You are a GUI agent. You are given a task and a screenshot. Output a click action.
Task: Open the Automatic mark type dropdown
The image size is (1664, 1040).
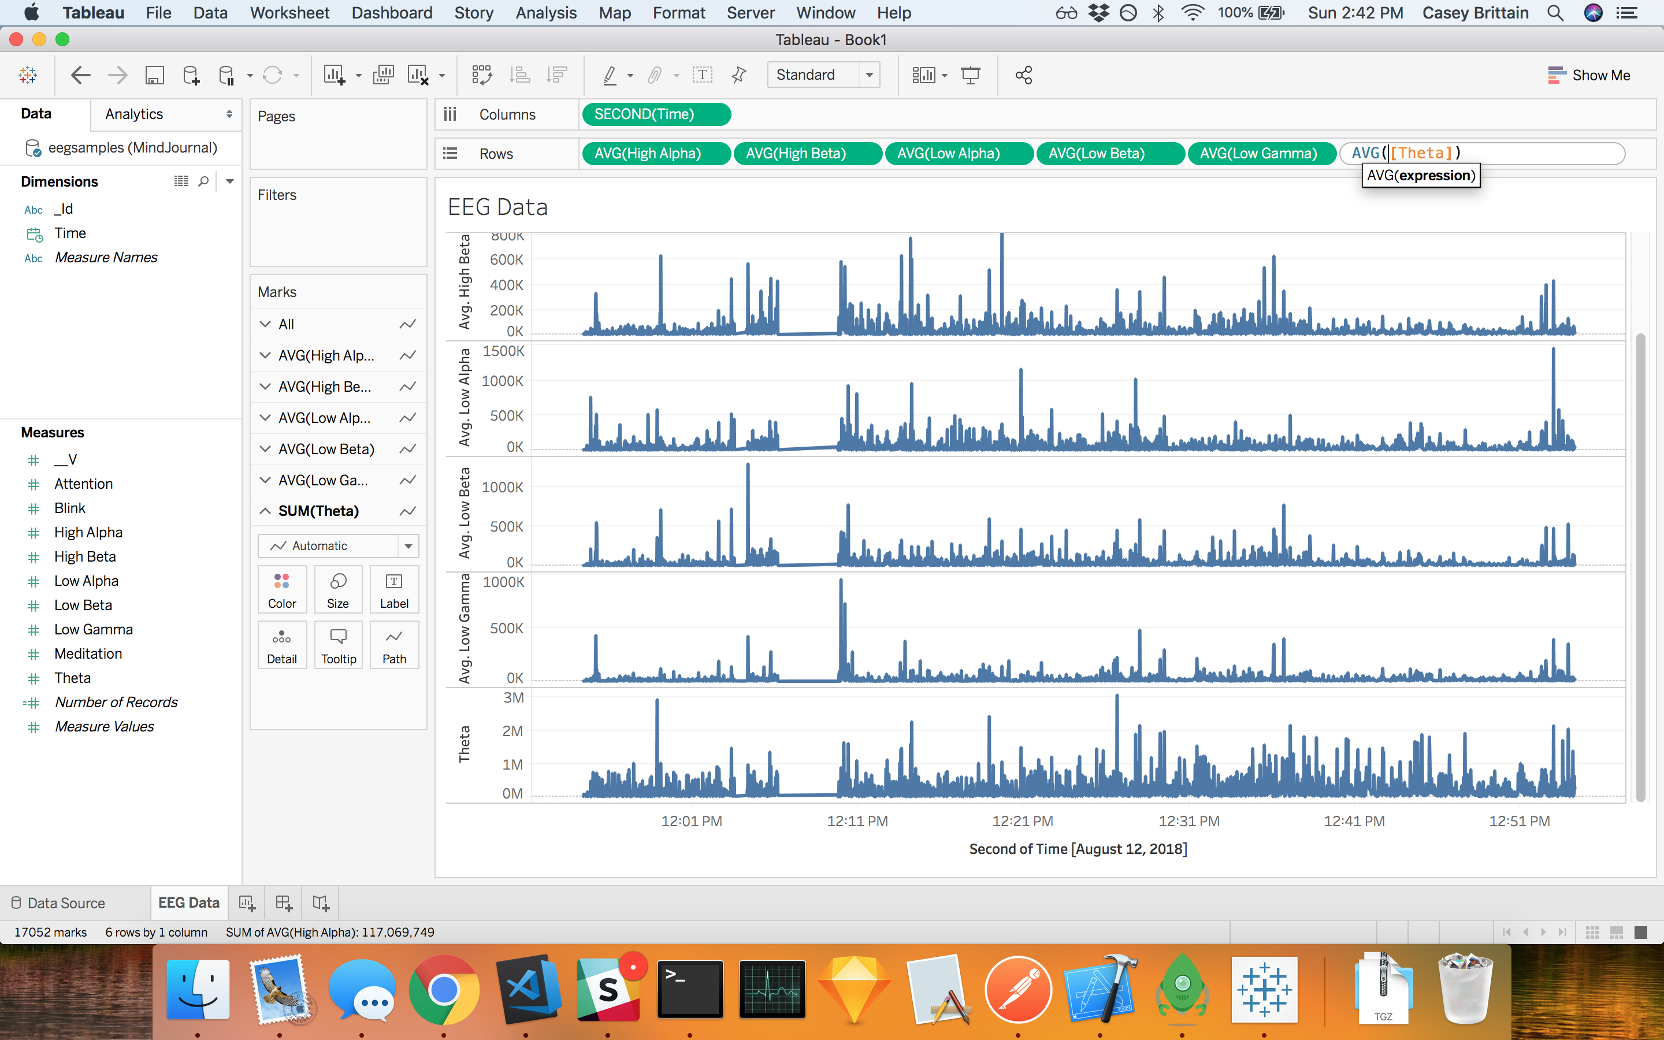click(x=407, y=545)
